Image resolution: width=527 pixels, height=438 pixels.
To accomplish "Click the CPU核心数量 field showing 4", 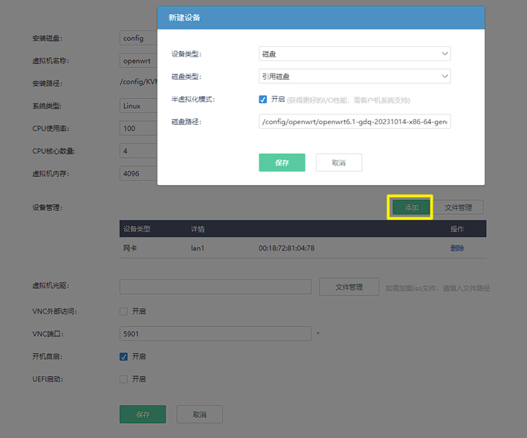I will [138, 151].
